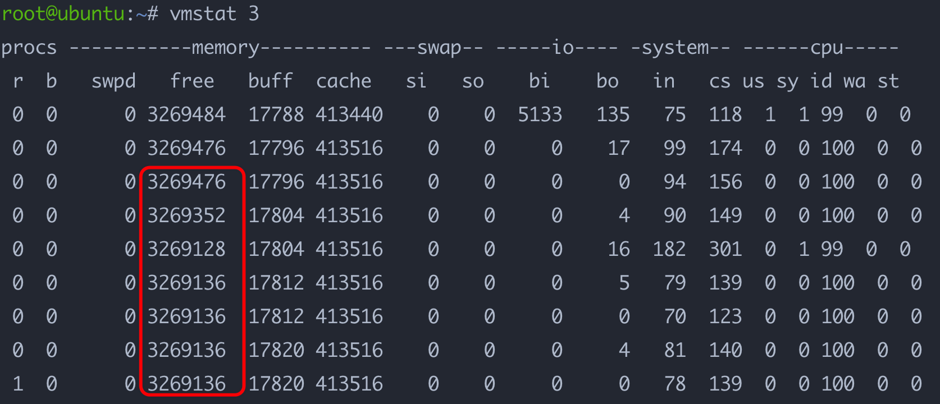The image size is (940, 404).
Task: Click the system section header
Action: [680, 48]
